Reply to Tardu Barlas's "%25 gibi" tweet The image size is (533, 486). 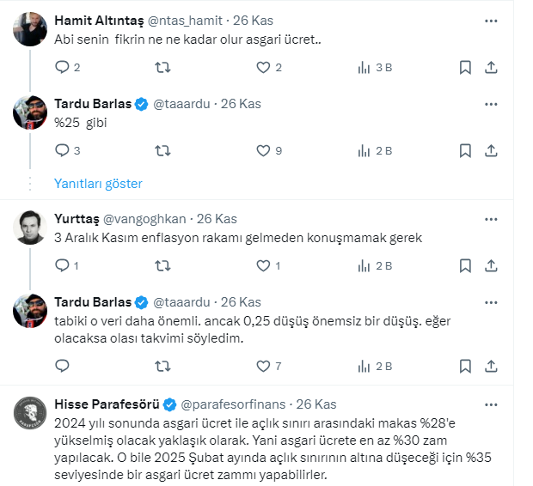(x=61, y=150)
